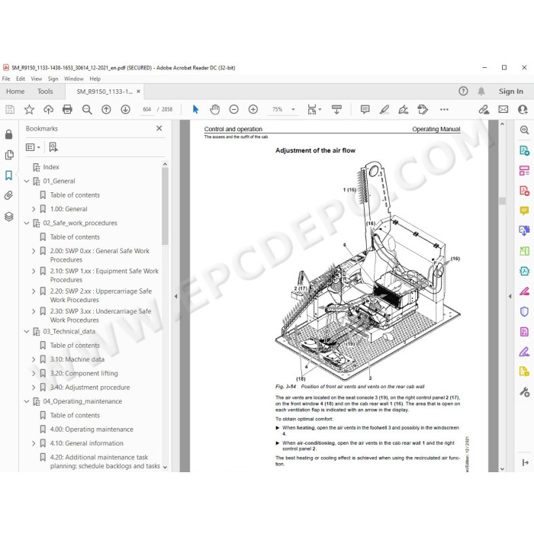Open zoom level 75% dropdown

click(293, 109)
